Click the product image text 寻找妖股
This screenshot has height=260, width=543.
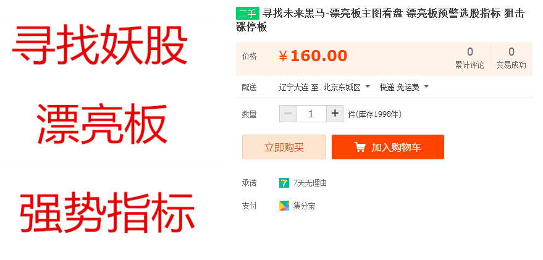(x=99, y=45)
